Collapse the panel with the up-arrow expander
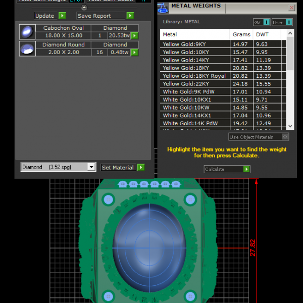The image size is (303, 303). point(84,8)
